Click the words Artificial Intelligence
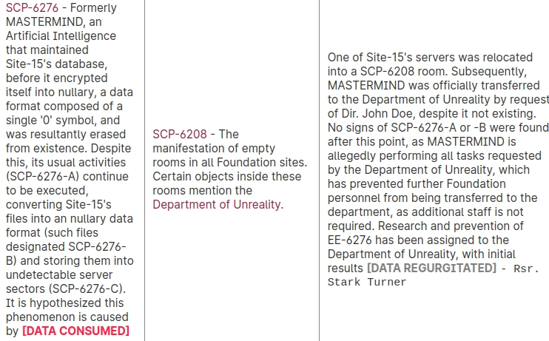The height and width of the screenshot is (341, 549). click(61, 36)
